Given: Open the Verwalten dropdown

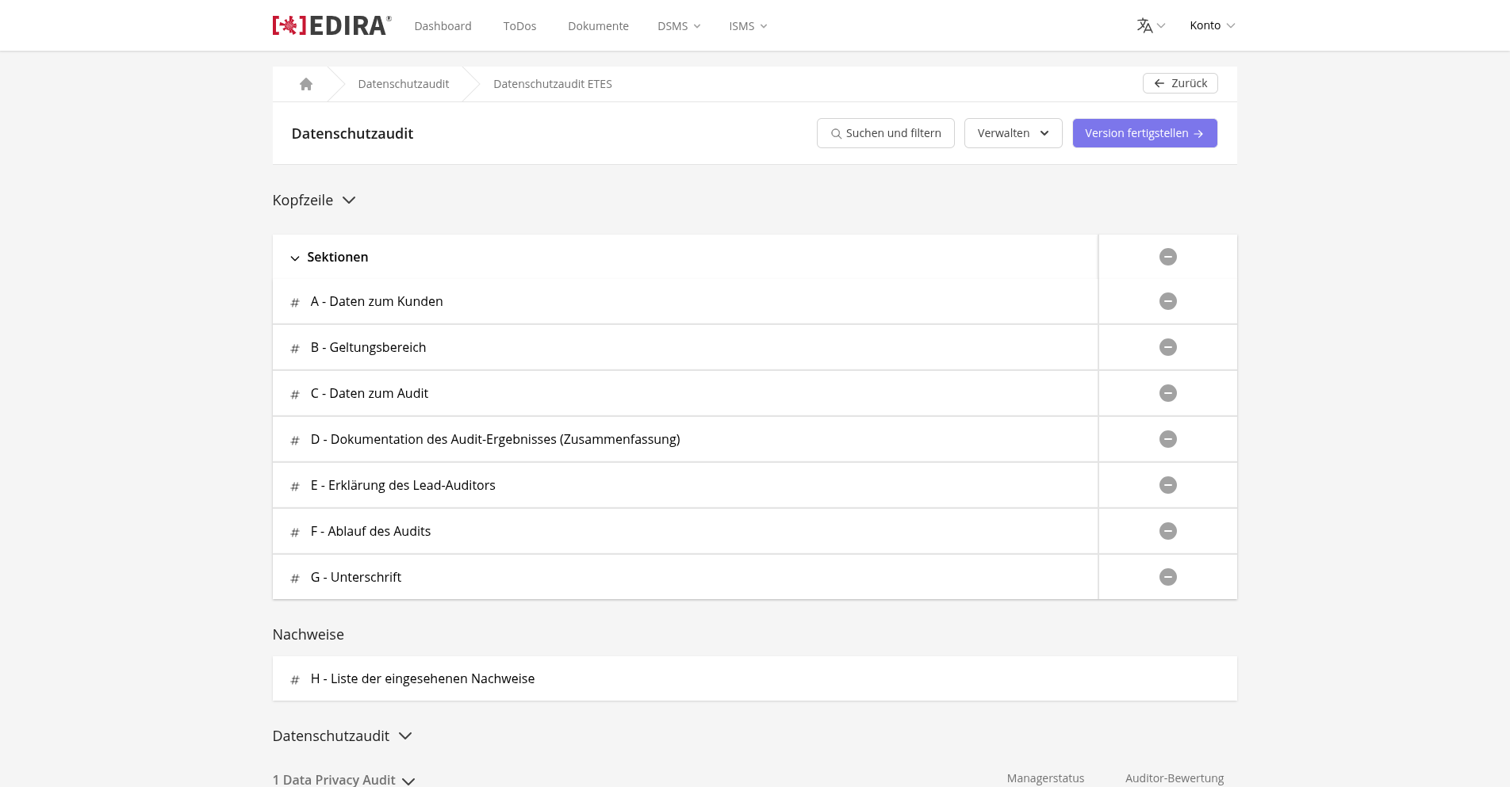Looking at the screenshot, I should point(1013,133).
